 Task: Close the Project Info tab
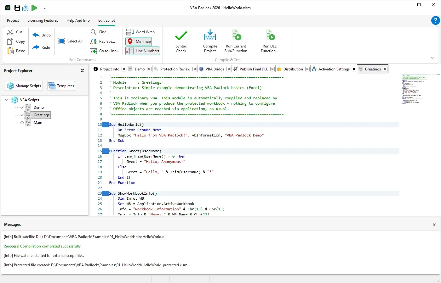click(x=124, y=69)
